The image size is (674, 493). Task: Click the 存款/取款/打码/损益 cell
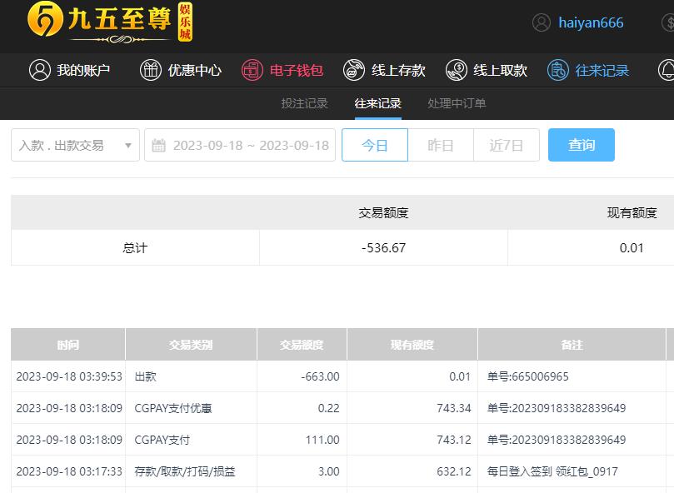point(185,471)
